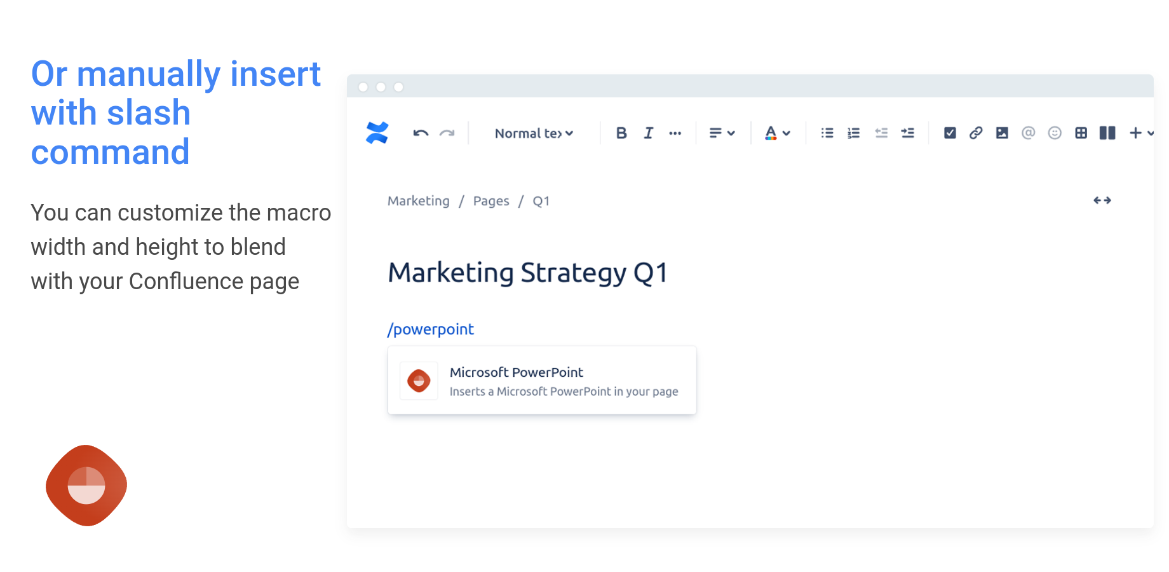Insert a table
Screen dimensions: 1169x572
pyautogui.click(x=1081, y=133)
